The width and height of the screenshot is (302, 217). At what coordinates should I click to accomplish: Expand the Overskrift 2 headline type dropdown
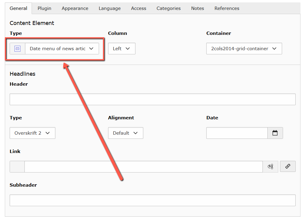click(x=32, y=133)
